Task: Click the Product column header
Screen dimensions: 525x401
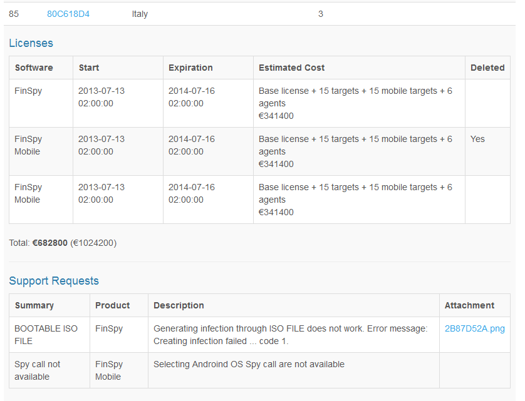Action: click(x=112, y=305)
